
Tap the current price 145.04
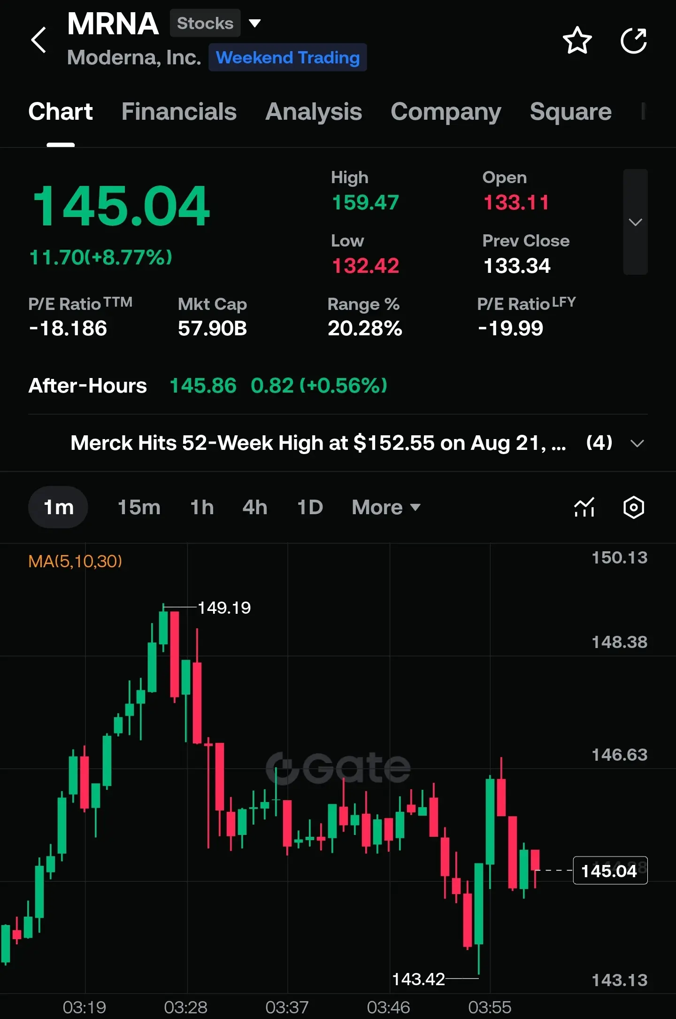(121, 206)
